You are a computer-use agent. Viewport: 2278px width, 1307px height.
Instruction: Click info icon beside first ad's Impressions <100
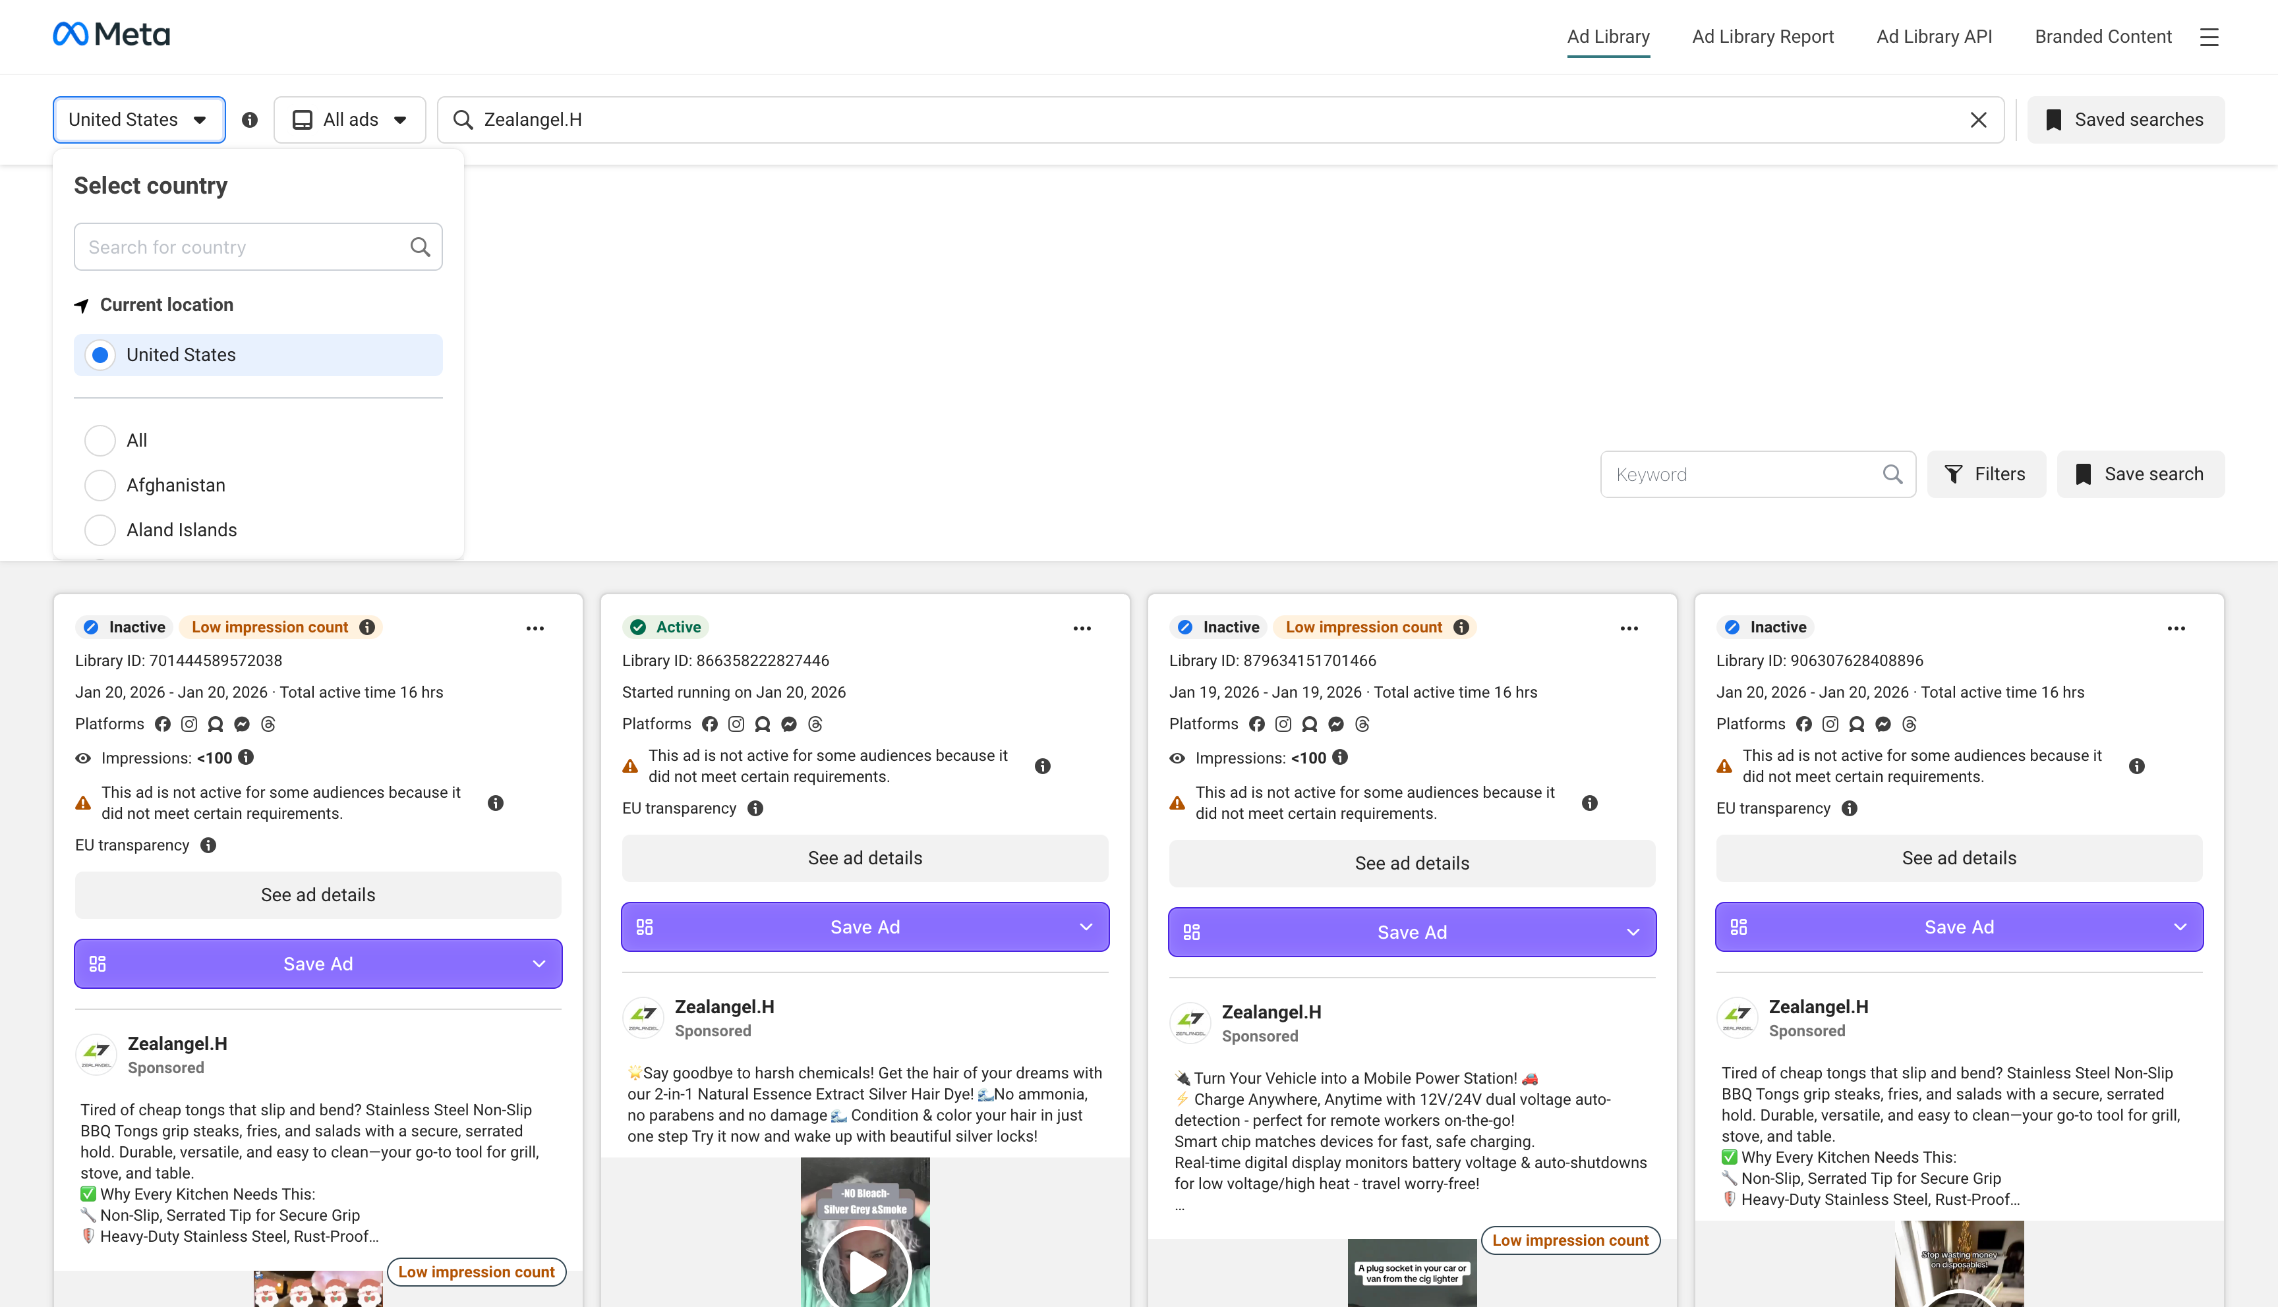tap(246, 758)
